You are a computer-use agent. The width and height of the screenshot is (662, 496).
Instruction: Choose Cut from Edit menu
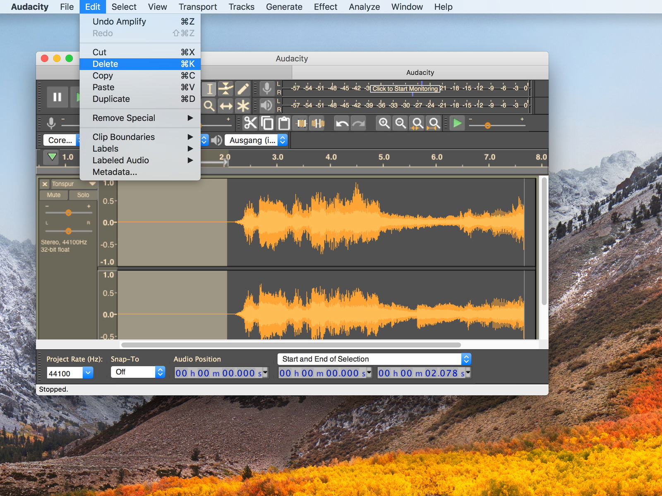tap(140, 52)
